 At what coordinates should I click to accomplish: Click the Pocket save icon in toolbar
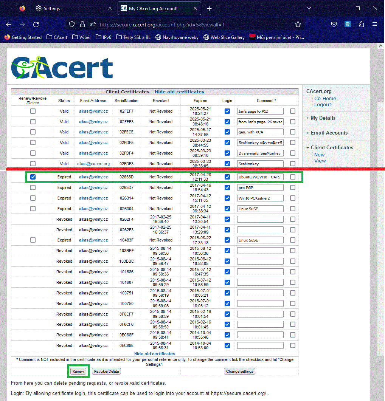coord(334,24)
